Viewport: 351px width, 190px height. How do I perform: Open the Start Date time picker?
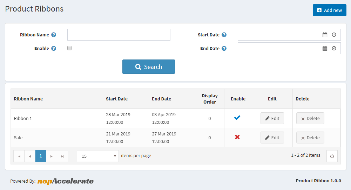[334, 35]
